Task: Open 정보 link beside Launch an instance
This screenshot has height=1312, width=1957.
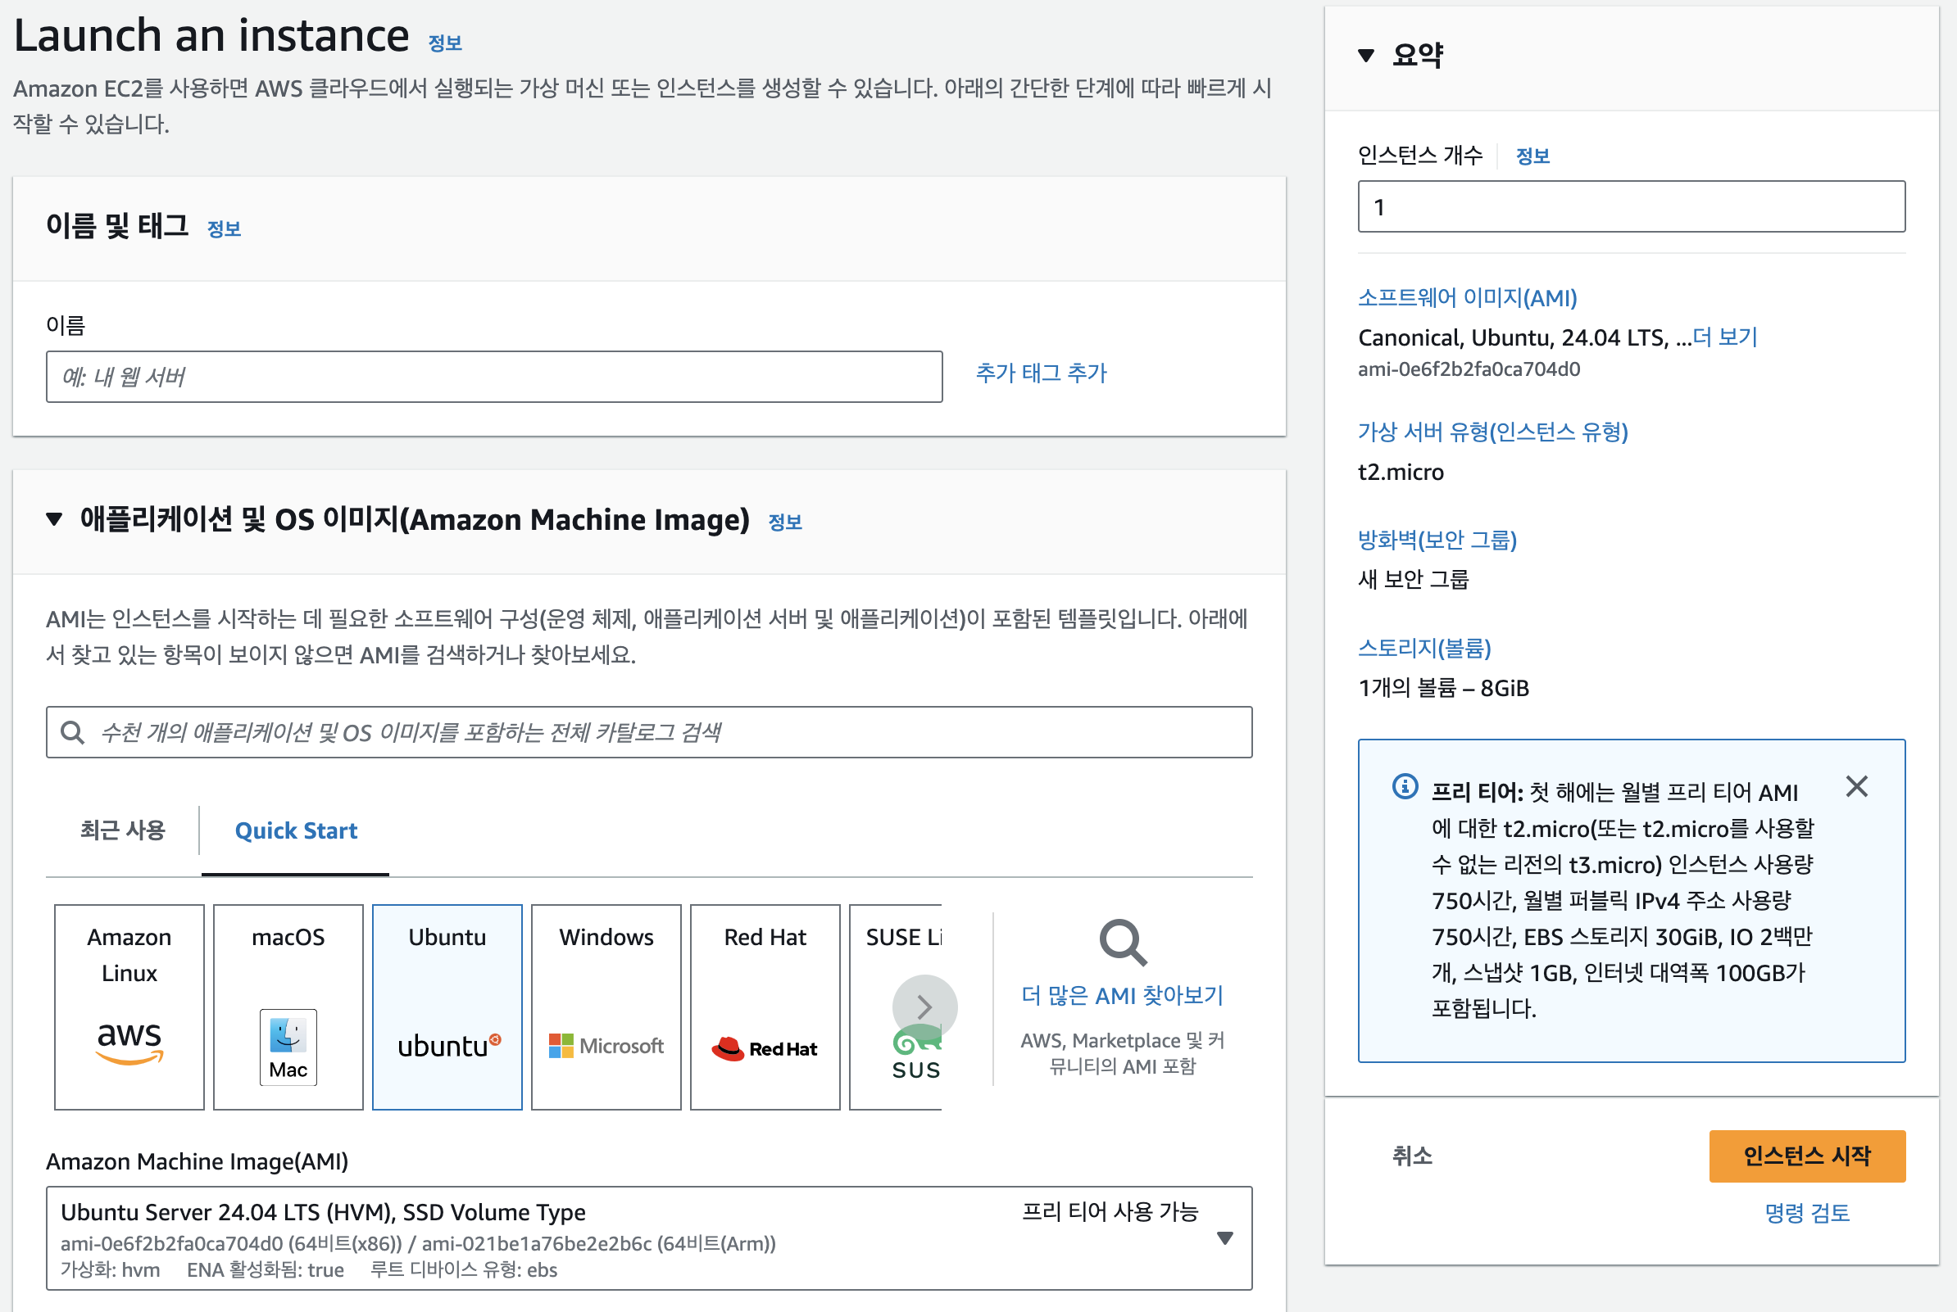Action: tap(445, 43)
